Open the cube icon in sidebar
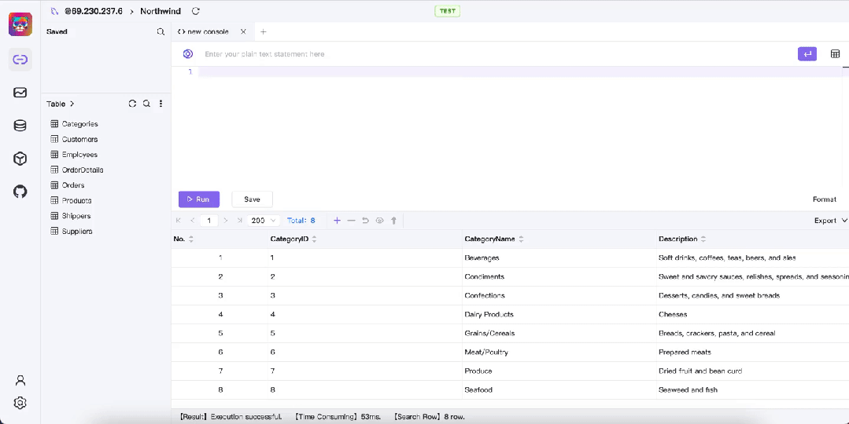Screen dimensions: 849x424 (x=20, y=159)
